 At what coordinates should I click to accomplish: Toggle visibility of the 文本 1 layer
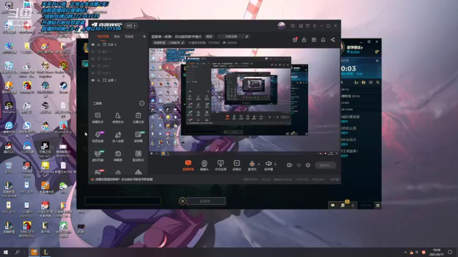coord(93,66)
